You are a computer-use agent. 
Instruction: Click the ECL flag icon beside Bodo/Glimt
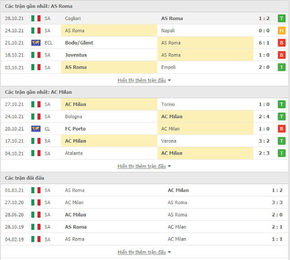tap(36, 43)
